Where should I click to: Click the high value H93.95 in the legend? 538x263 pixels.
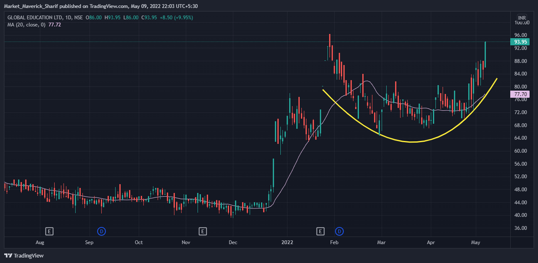113,17
